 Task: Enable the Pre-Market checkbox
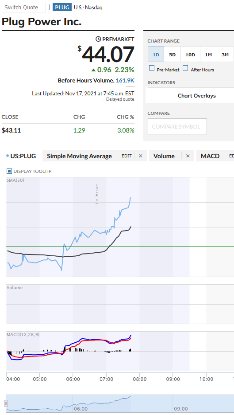(x=152, y=68)
